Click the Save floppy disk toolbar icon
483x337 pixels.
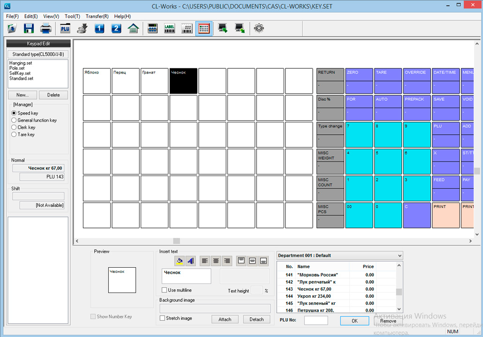pos(29,29)
